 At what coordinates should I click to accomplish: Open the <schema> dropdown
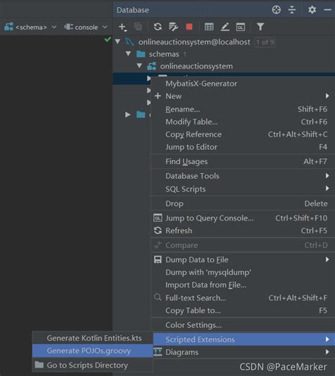(30, 27)
